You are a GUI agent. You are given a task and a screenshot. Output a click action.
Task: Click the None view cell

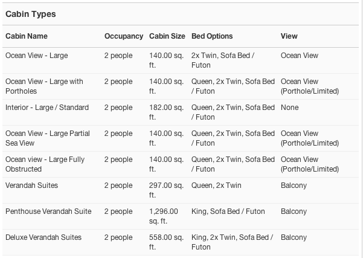point(289,108)
